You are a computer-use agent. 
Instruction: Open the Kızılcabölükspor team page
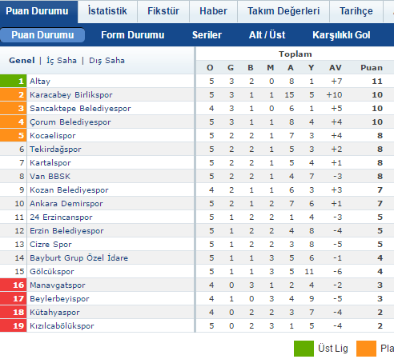pyautogui.click(x=62, y=326)
